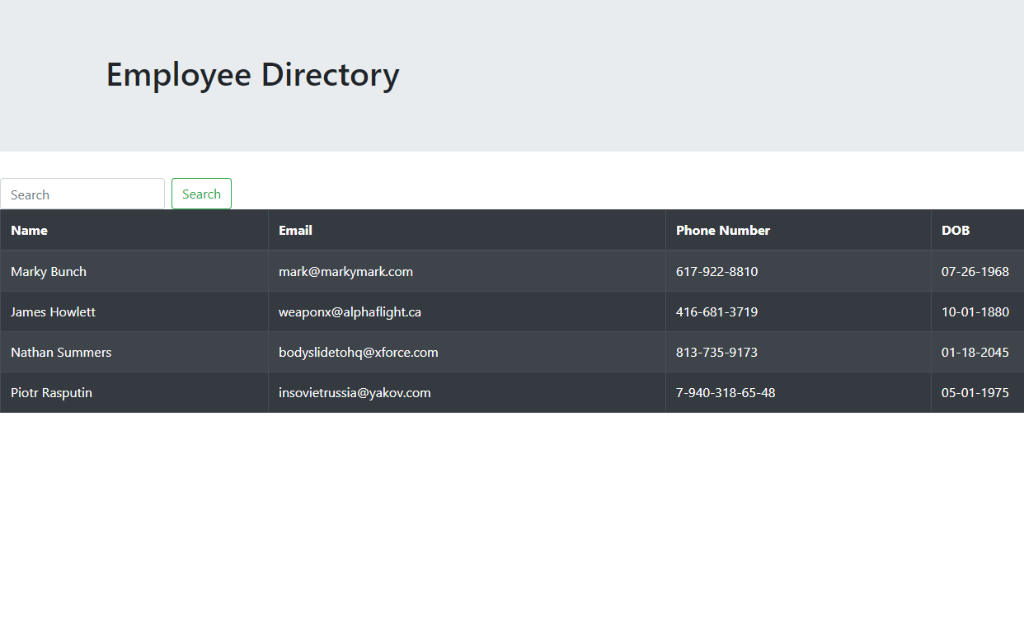Viewport: 1024px width, 632px height.
Task: Click the DOB 01-18-2045 cell
Action: [x=975, y=352]
